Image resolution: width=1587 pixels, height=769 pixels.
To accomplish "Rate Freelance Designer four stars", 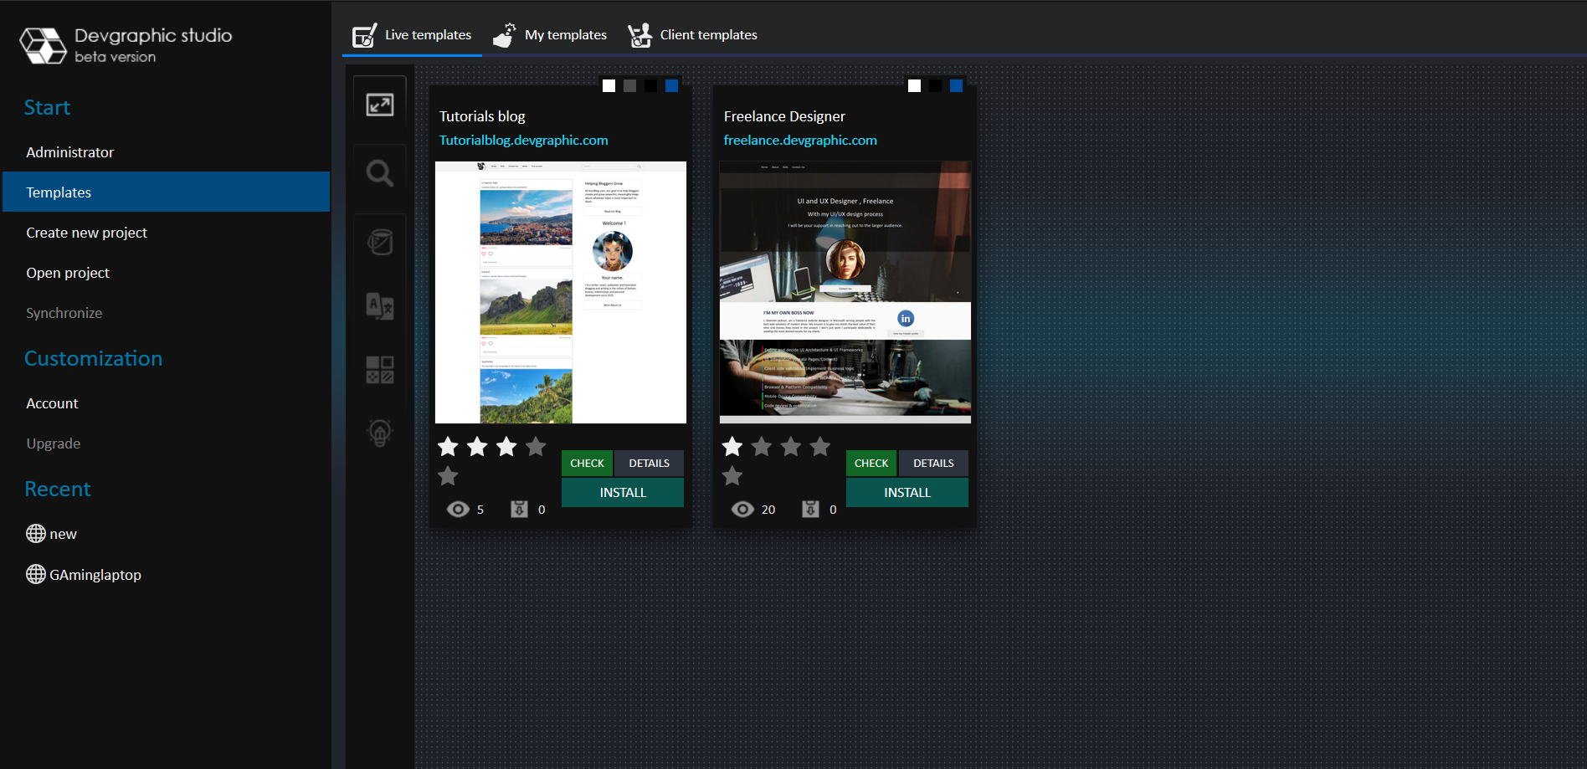I will click(x=820, y=447).
